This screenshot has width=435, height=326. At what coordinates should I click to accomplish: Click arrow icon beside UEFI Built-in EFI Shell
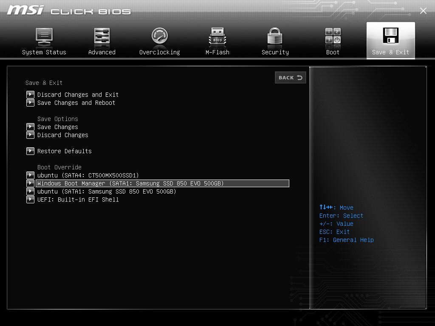coord(30,200)
